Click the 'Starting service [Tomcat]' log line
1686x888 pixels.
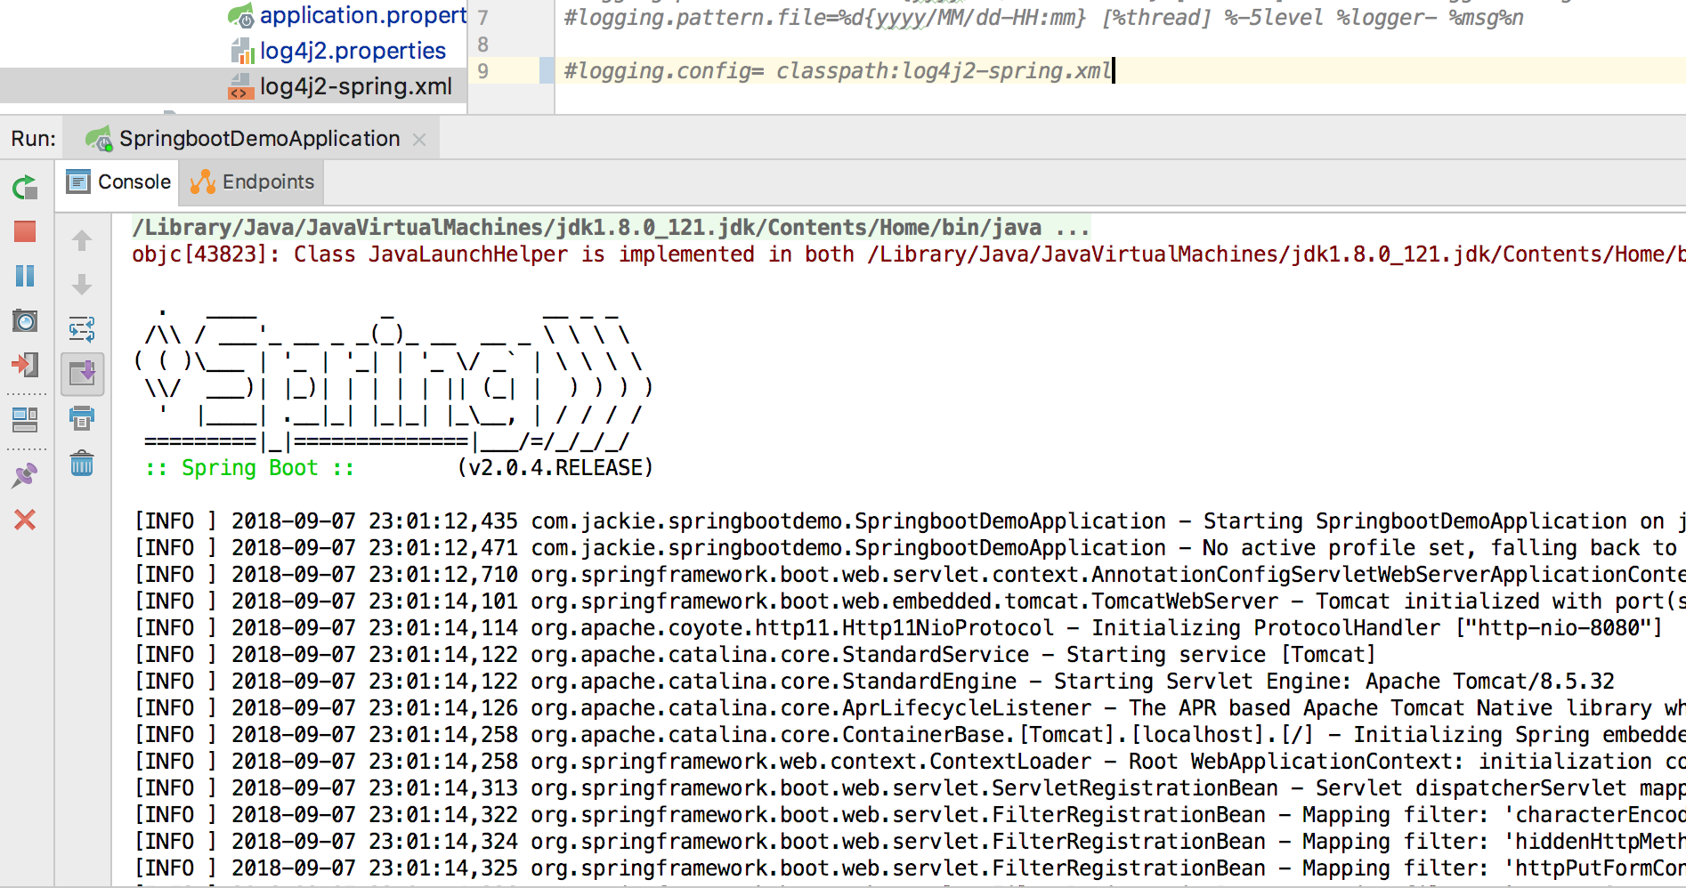coord(755,655)
